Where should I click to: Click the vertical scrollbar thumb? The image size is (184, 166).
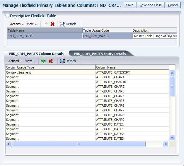(x=172, y=87)
